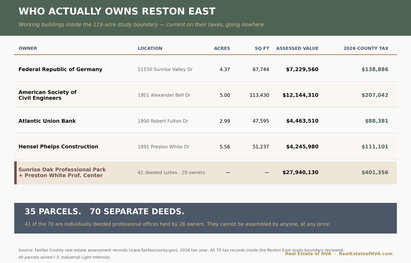Select address 11150 Sunrise Valley Dr
The width and height of the screenshot is (411, 263).
[165, 69]
